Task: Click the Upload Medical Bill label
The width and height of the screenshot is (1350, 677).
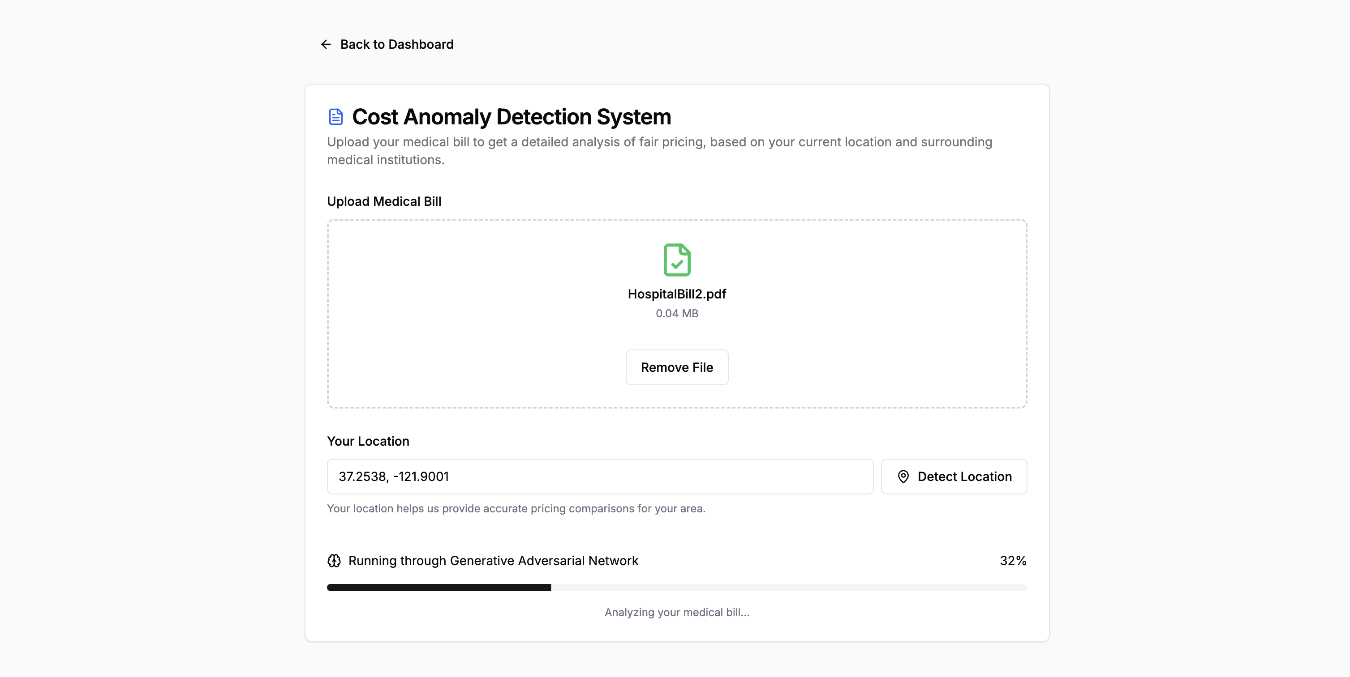Action: [x=383, y=202]
